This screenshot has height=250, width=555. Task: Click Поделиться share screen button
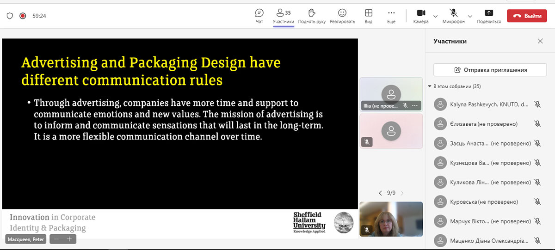pyautogui.click(x=489, y=16)
